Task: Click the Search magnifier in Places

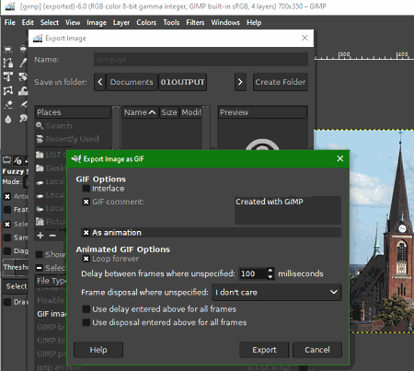Action: [x=40, y=125]
